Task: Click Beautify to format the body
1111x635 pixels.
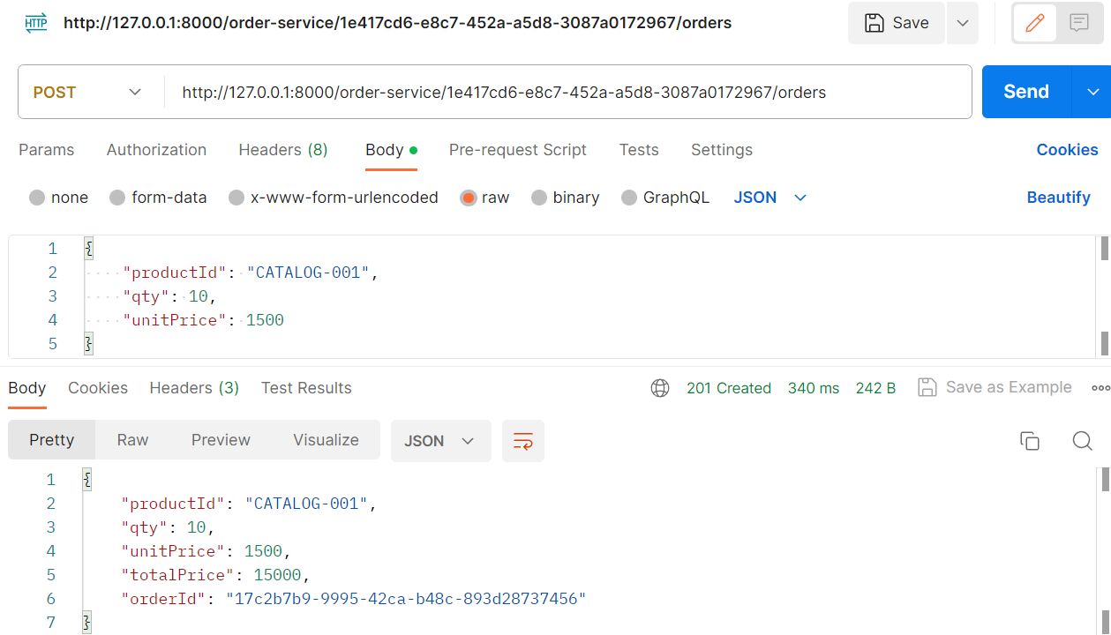Action: (x=1059, y=198)
